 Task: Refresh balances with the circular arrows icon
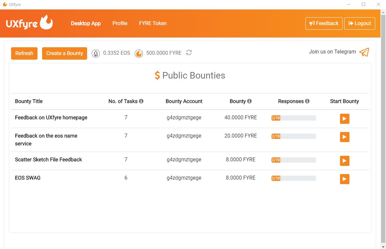(189, 52)
